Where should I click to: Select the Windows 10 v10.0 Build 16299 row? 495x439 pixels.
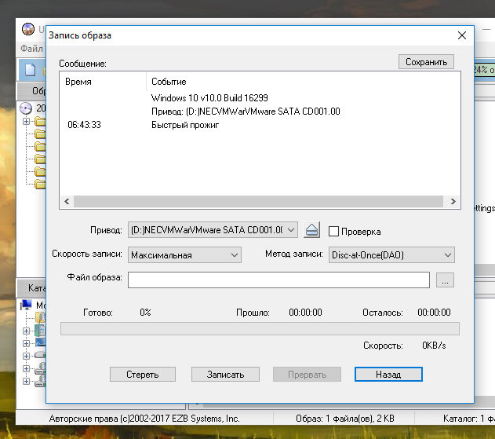pyautogui.click(x=209, y=98)
